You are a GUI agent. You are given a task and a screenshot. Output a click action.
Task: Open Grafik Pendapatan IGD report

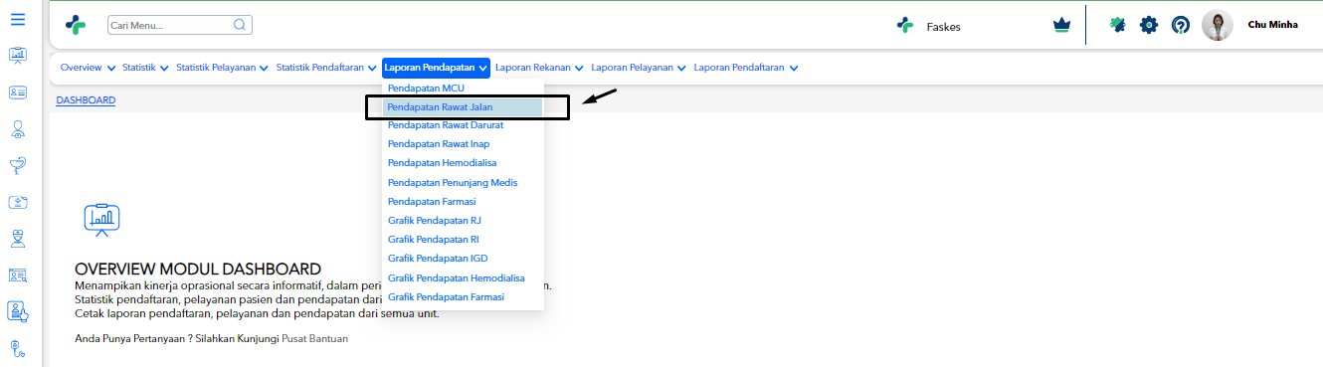click(x=464, y=259)
